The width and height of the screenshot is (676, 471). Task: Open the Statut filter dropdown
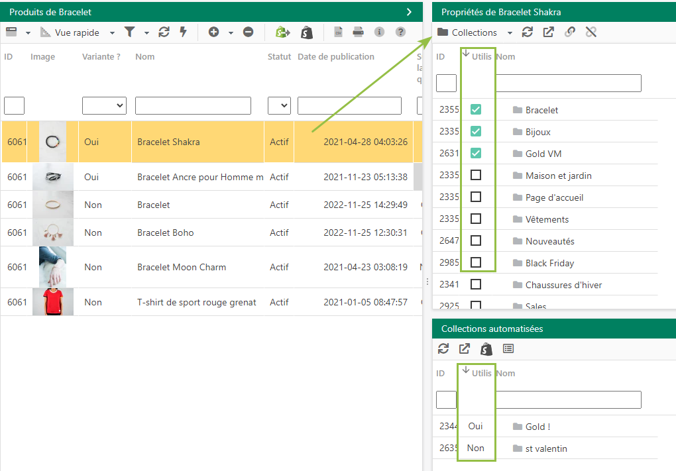280,105
